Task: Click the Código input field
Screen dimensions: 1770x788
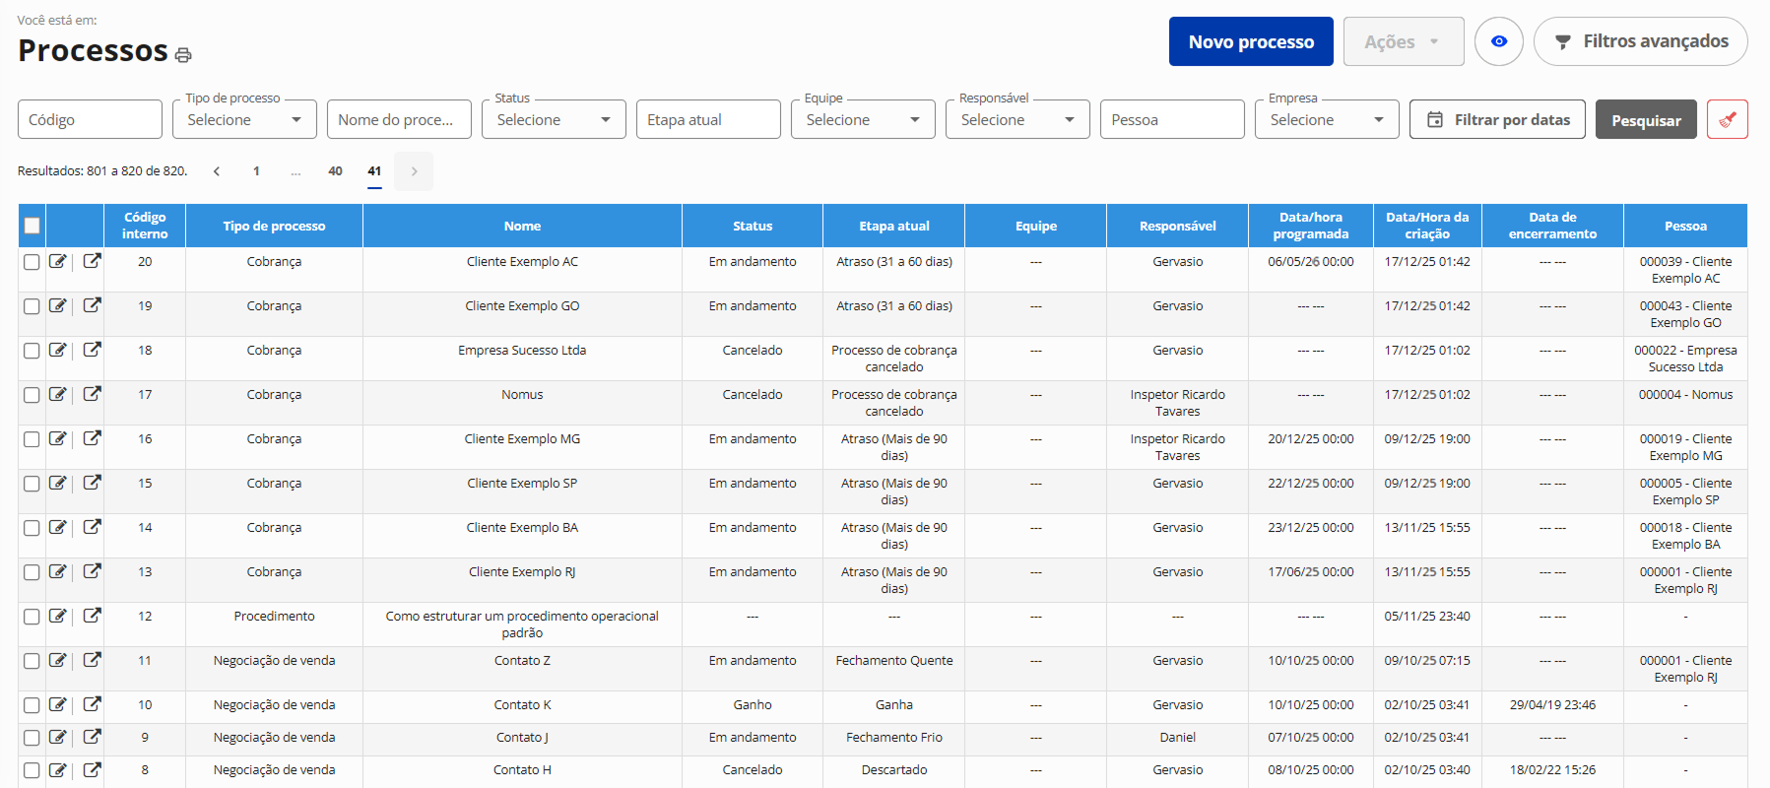Action: click(x=90, y=119)
